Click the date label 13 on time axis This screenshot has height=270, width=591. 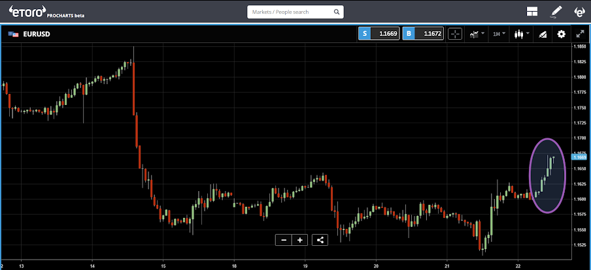(22, 265)
